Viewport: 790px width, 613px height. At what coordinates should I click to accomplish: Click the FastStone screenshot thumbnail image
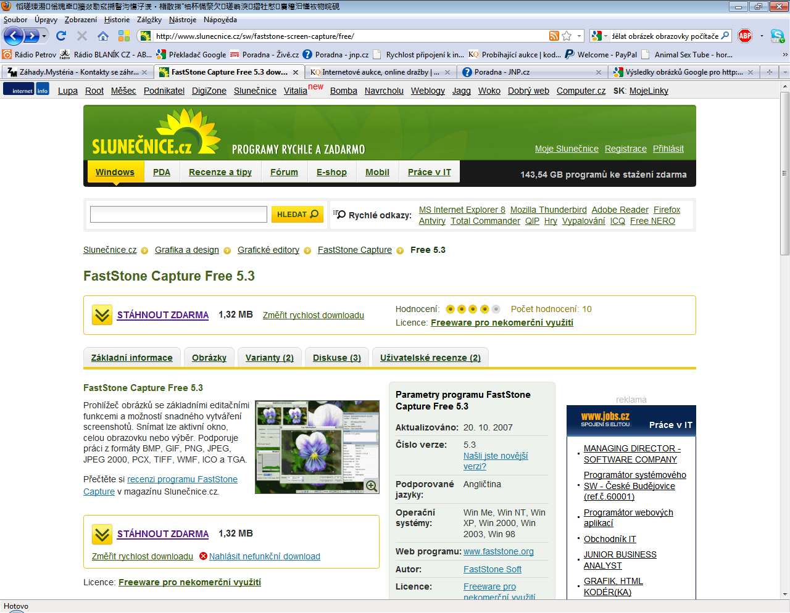tap(317, 447)
